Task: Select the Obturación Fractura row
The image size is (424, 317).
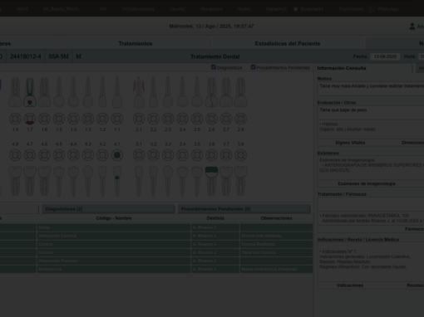Action: click(156, 261)
